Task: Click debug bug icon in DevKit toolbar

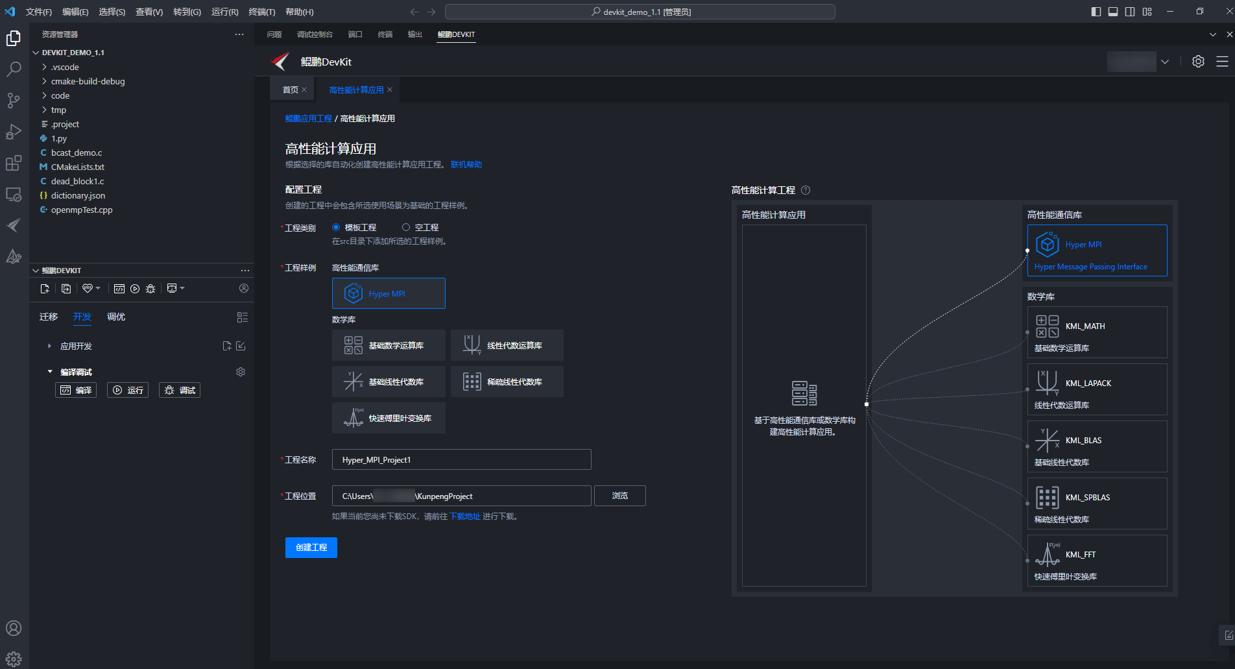Action: click(150, 289)
